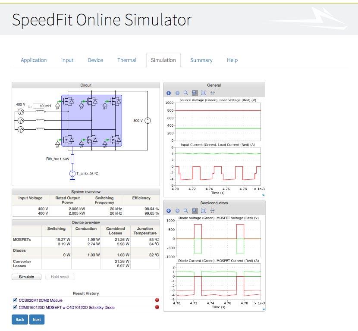358x331 pixels.
Task: Select the Simulation tab
Action: point(163,60)
